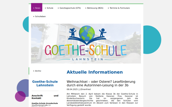Open the Weihnachtsei oder Osterei article headline
Screen dimensions: 172x107
point(101,83)
